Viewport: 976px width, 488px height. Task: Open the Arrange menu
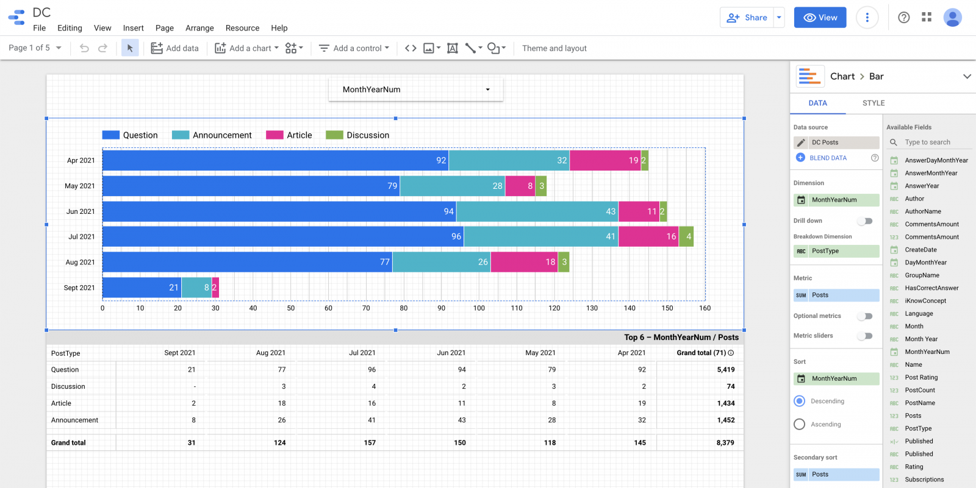[199, 28]
